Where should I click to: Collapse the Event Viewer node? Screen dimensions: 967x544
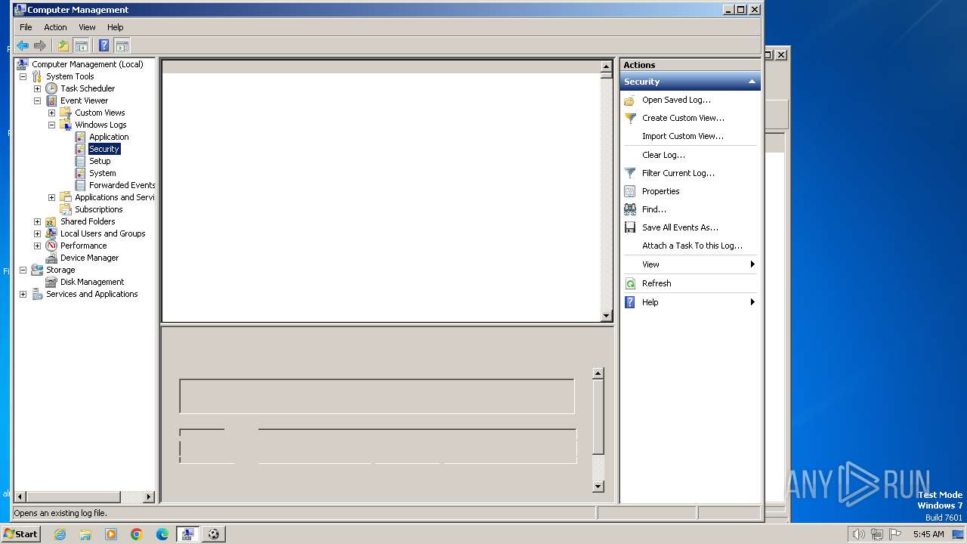pyautogui.click(x=37, y=100)
